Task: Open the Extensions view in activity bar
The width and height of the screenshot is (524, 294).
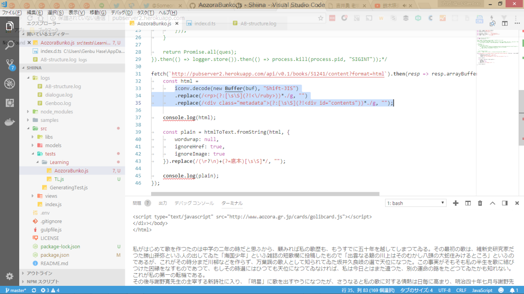Action: (x=9, y=103)
